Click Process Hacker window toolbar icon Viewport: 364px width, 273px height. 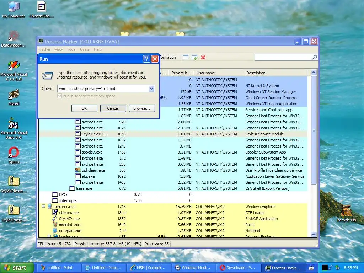pos(186,57)
